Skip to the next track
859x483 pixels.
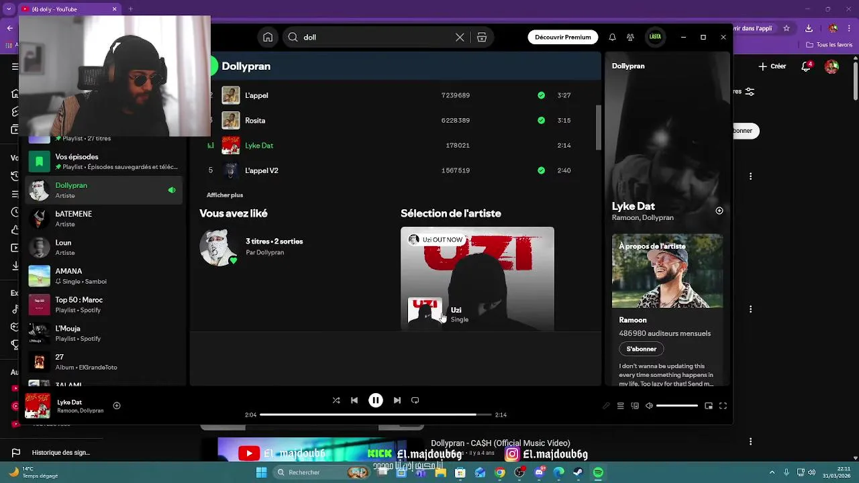click(x=397, y=400)
